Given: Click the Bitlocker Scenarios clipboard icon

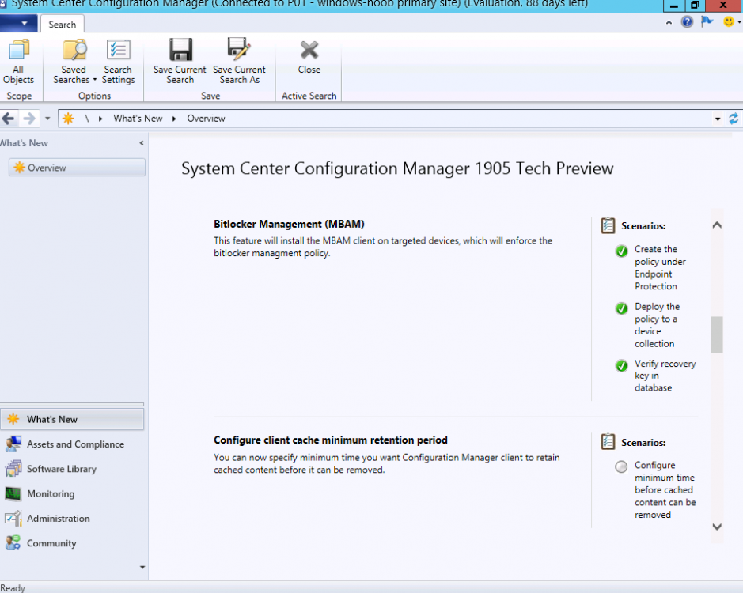Looking at the screenshot, I should pyautogui.click(x=608, y=225).
